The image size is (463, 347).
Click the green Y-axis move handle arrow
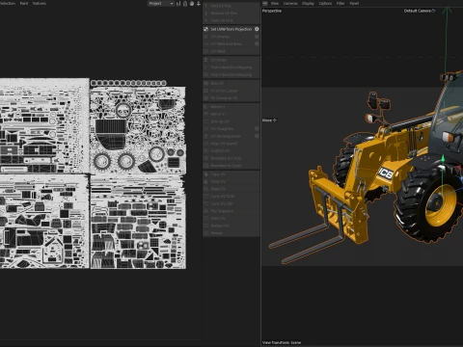pyautogui.click(x=443, y=159)
